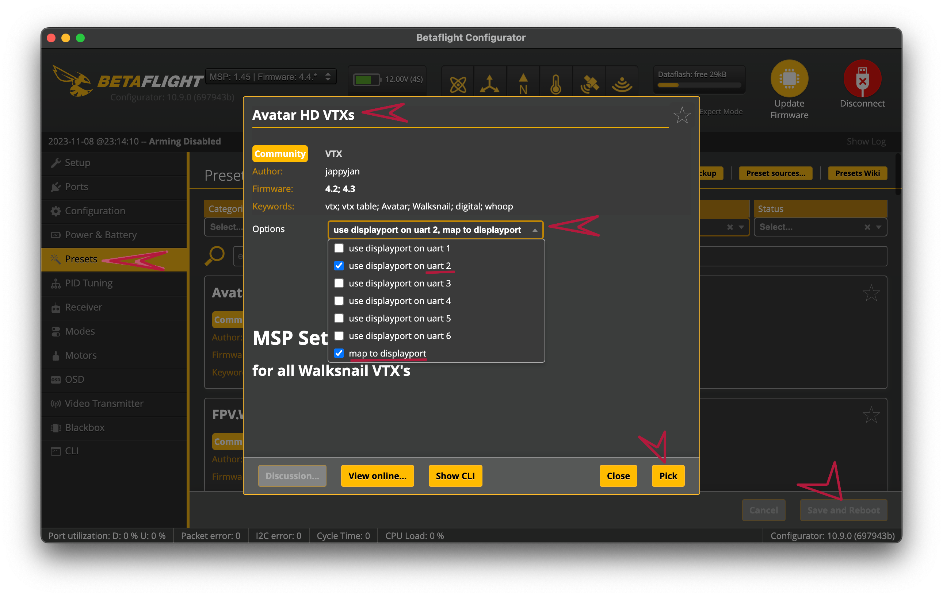The height and width of the screenshot is (597, 943).
Task: Click the GPS satellite icon
Action: pyautogui.click(x=589, y=84)
